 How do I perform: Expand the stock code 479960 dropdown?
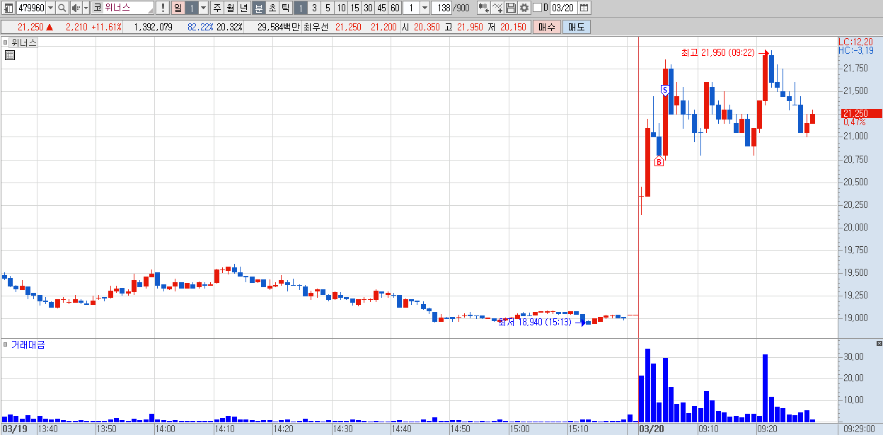50,8
